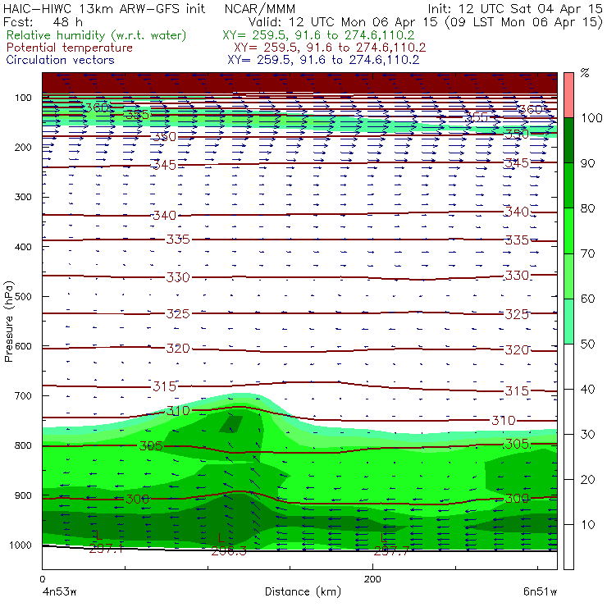Click the distance axis '200' tick label

(372, 579)
